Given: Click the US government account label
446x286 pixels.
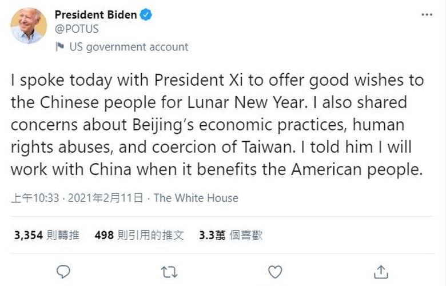Looking at the screenshot, I should click(129, 47).
